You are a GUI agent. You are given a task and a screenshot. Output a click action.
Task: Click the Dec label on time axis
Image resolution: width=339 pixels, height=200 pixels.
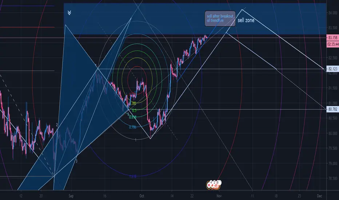(320, 196)
